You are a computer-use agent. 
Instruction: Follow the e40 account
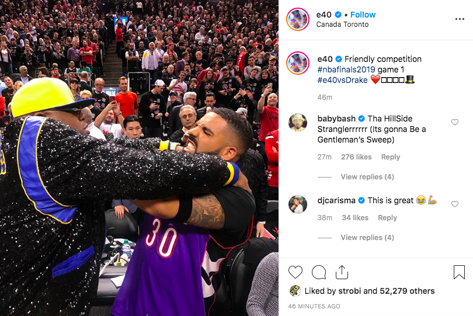(x=363, y=15)
